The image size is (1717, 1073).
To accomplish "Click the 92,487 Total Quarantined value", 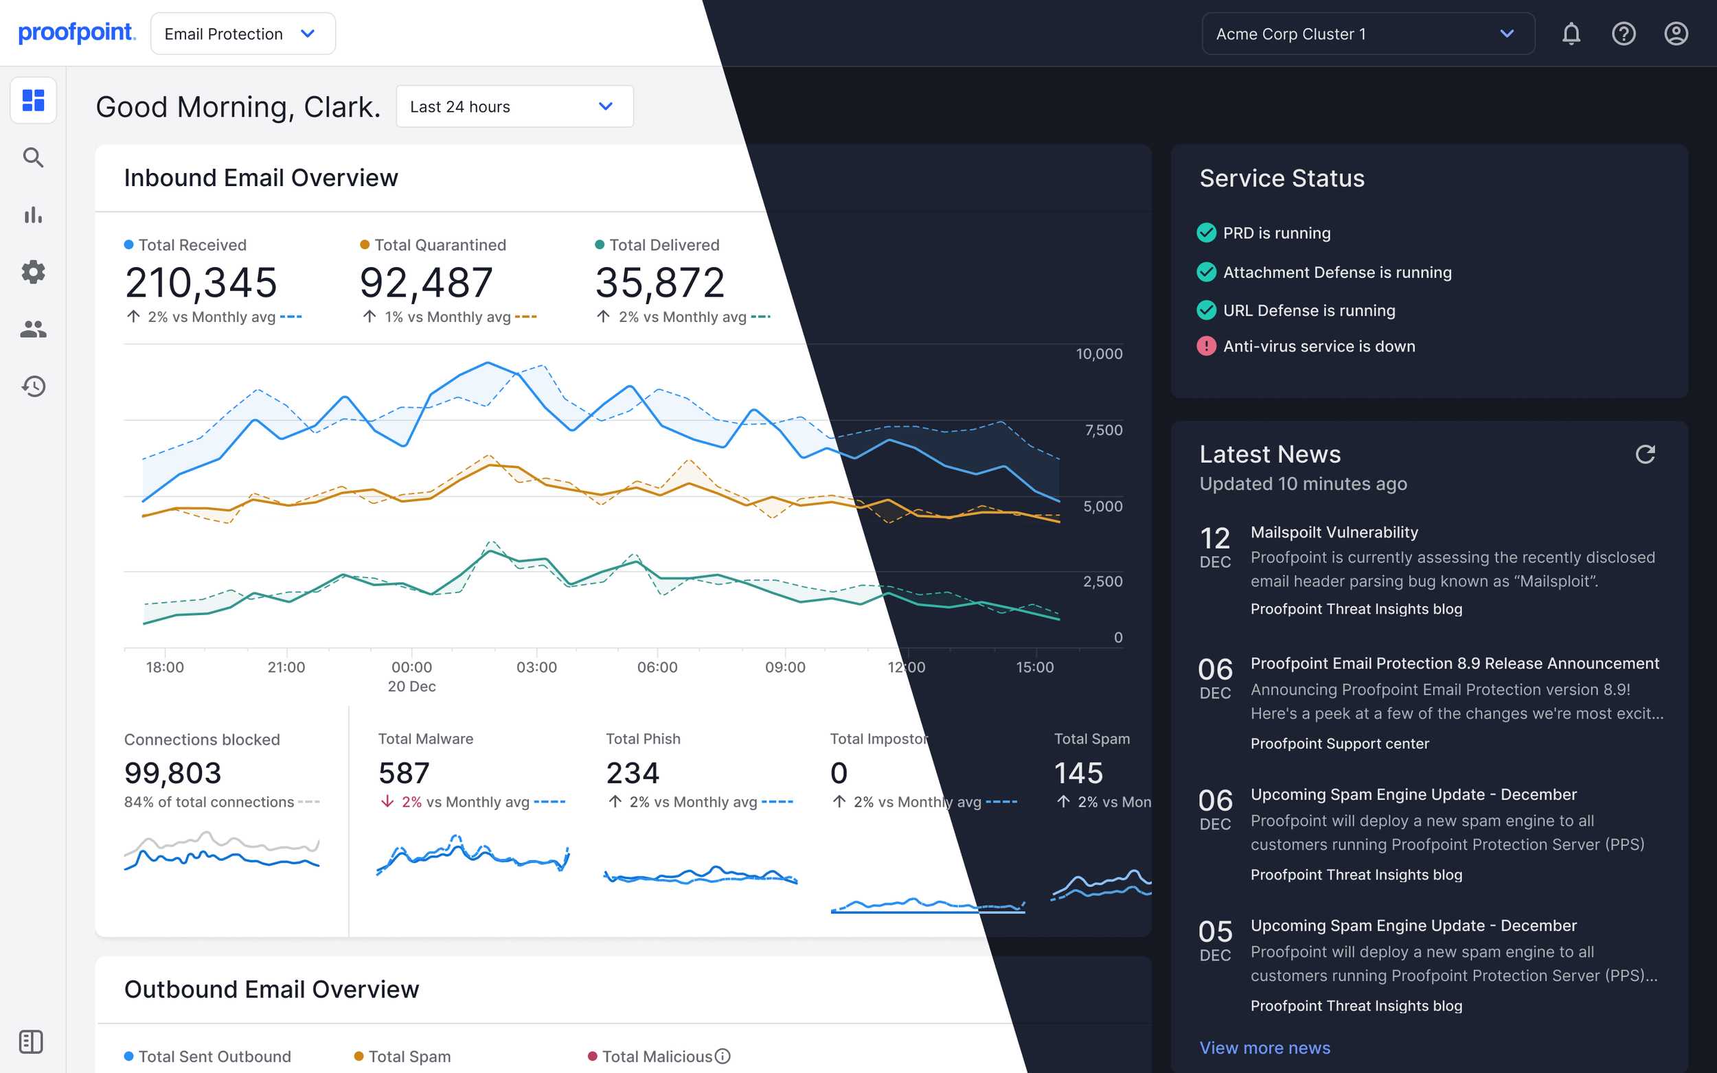I will click(426, 282).
